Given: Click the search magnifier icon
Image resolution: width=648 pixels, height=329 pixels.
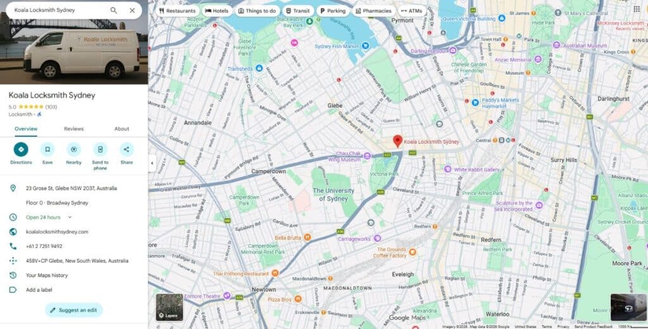Looking at the screenshot, I should pyautogui.click(x=114, y=10).
